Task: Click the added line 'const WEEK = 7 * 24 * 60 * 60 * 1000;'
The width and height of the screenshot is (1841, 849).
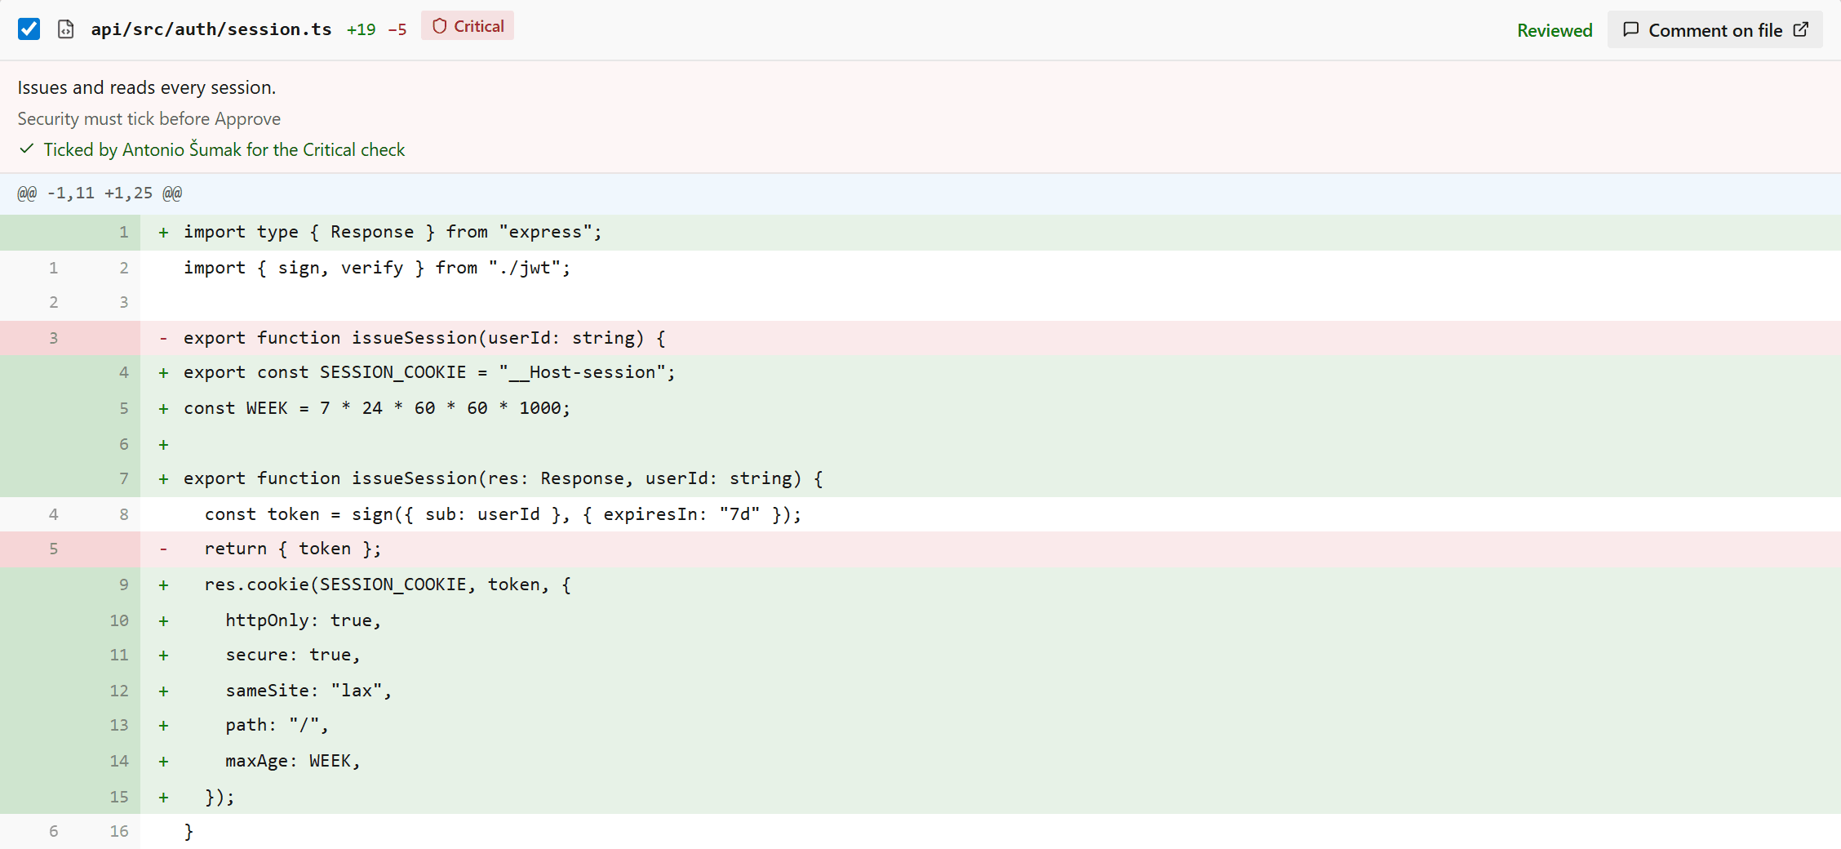Action: 920,408
